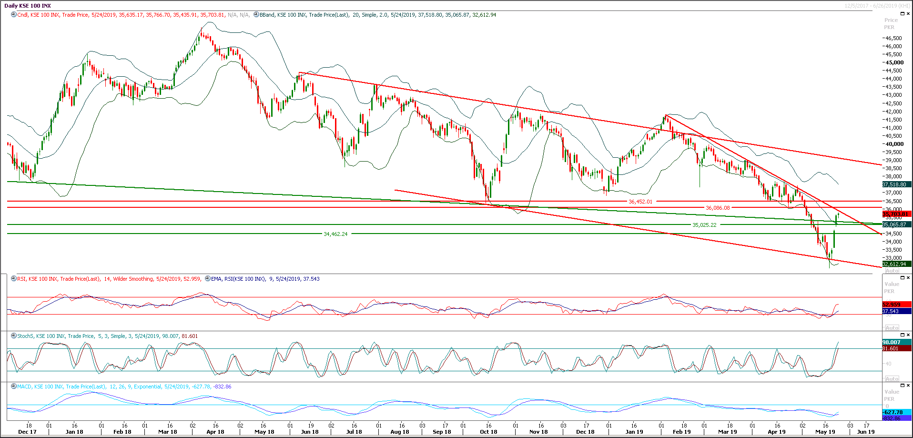This screenshot has width=913, height=438.
Task: Click the maximize pane icon on the RSI subchart
Action: point(902,277)
